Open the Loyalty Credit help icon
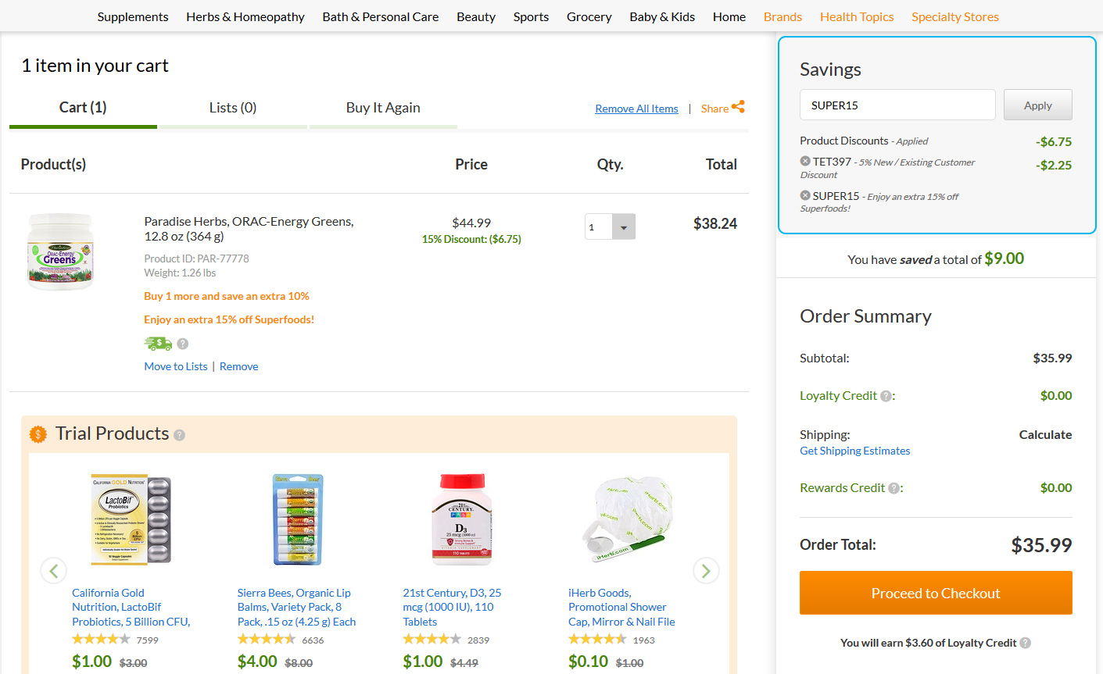 click(886, 396)
